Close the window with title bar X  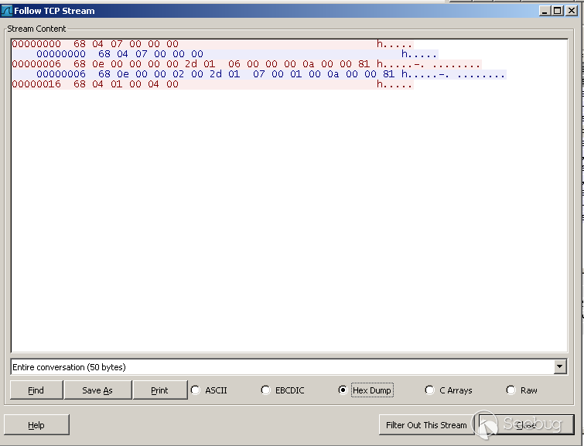(x=572, y=11)
